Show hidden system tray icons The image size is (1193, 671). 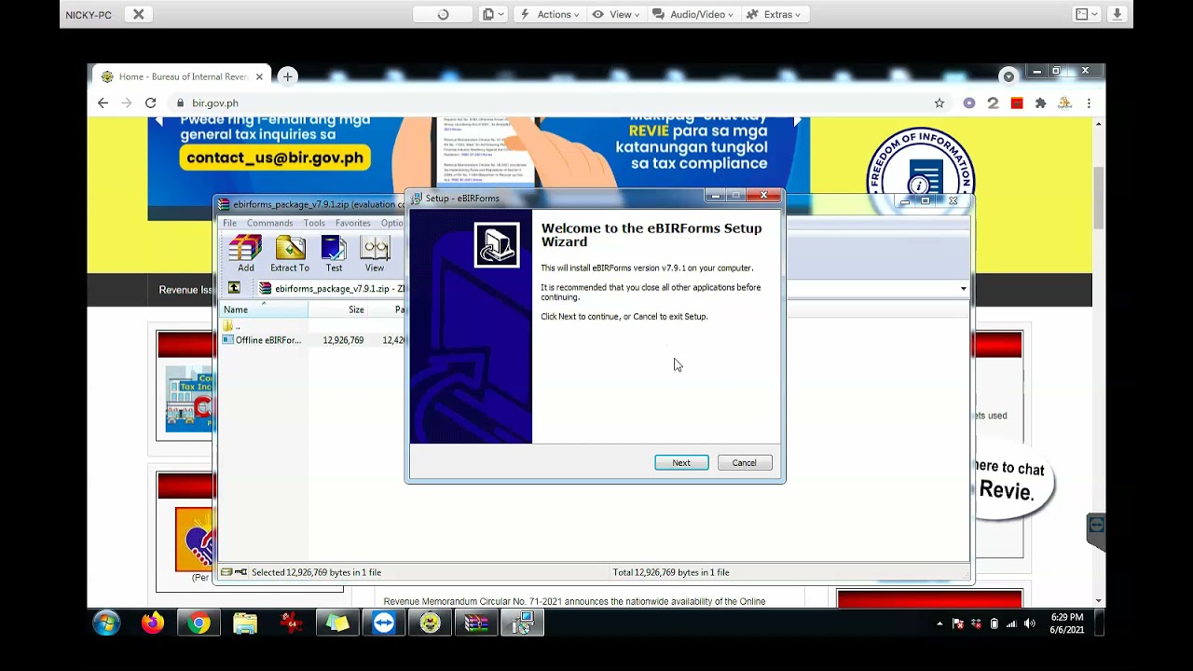939,623
